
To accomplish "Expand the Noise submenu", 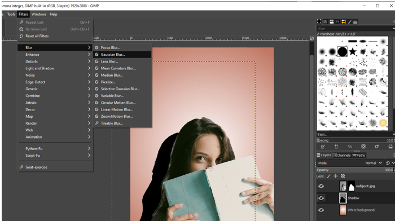I will coord(55,75).
